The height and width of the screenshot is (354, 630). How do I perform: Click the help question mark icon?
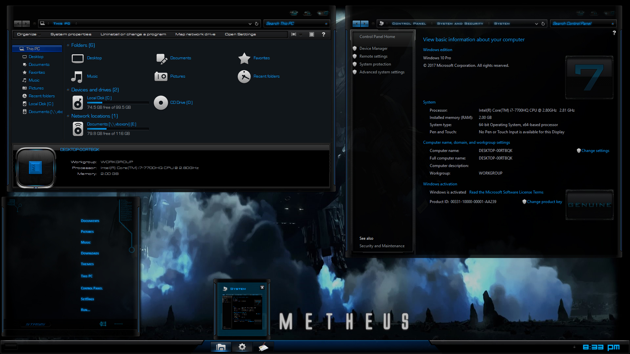(324, 34)
